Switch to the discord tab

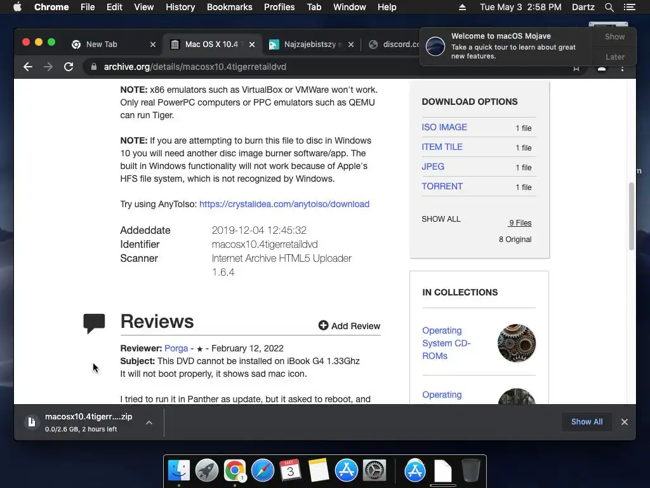click(394, 44)
